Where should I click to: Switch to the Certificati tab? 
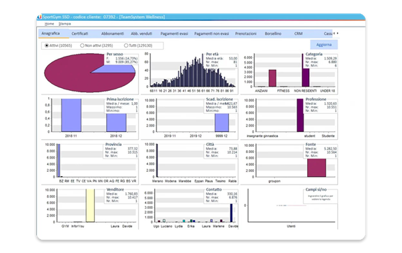80,34
